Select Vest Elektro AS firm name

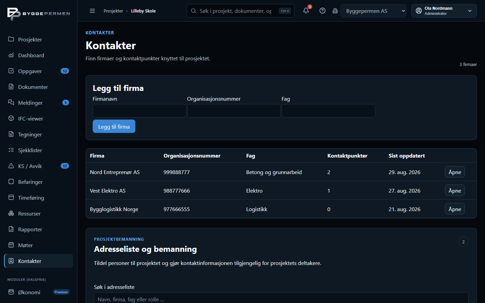pos(108,191)
